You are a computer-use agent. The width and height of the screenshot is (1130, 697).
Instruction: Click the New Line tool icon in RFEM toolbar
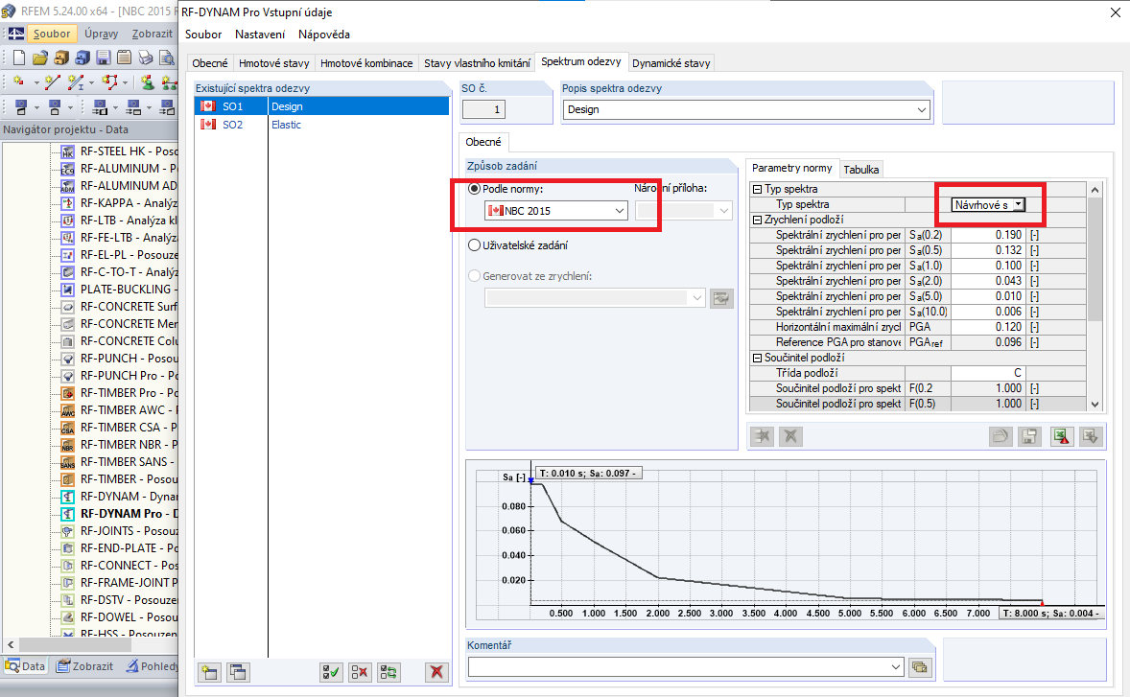(52, 82)
